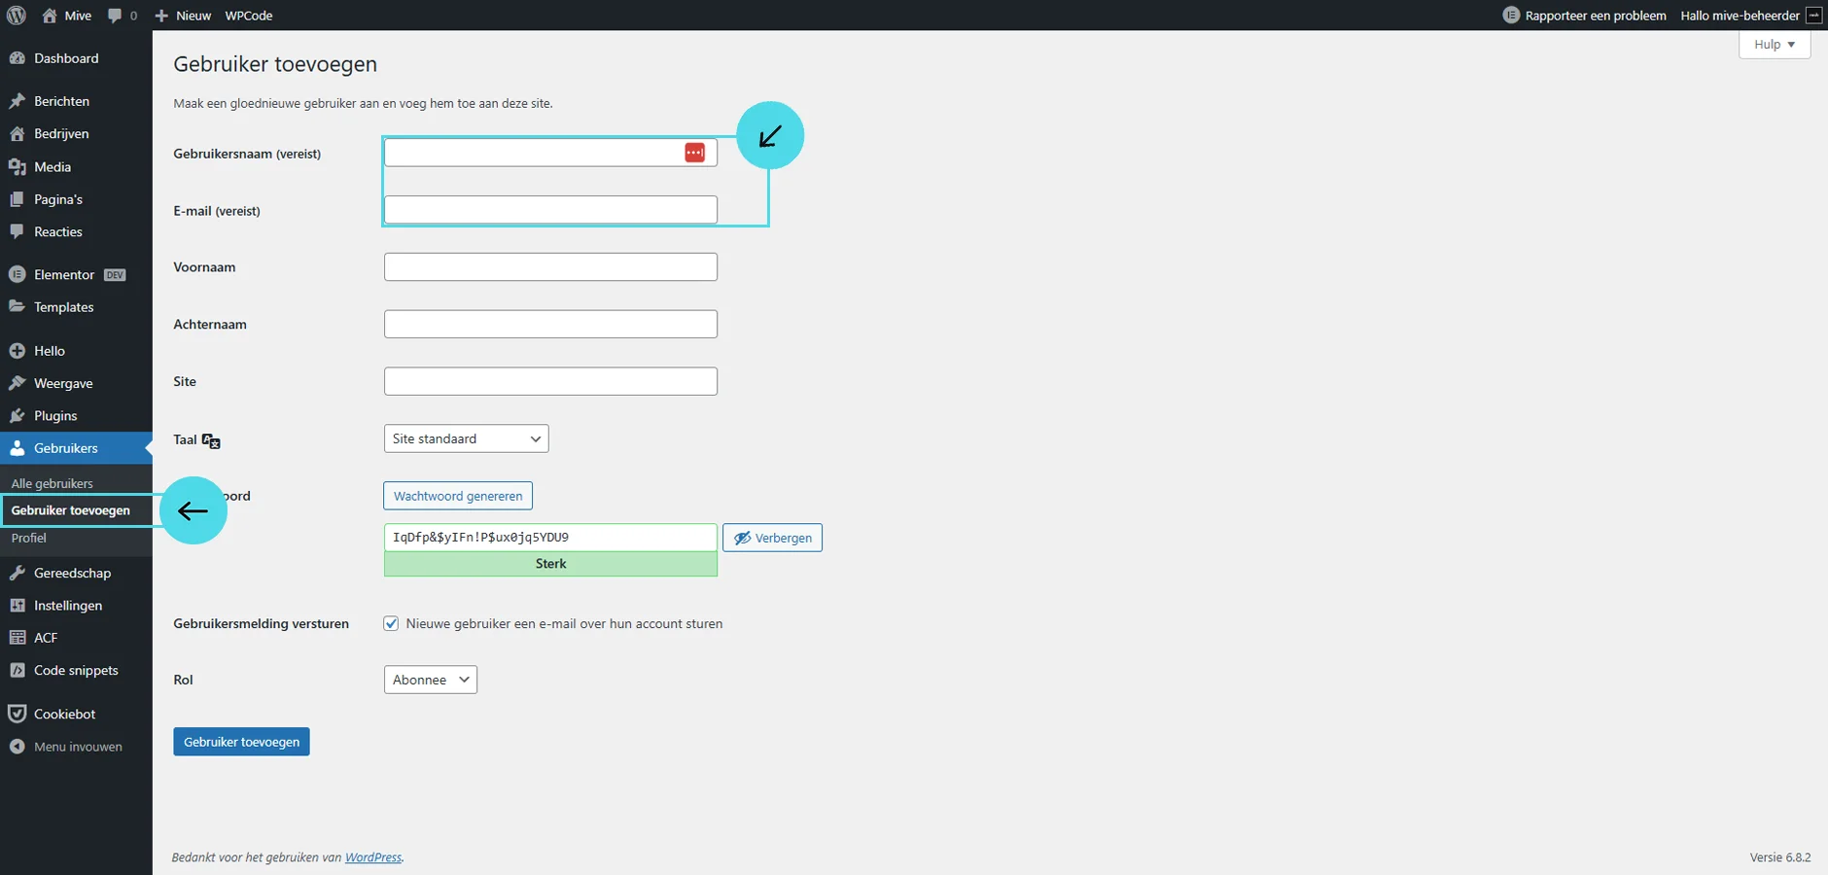
Task: Open Elementor from the sidebar
Action: tap(64, 275)
